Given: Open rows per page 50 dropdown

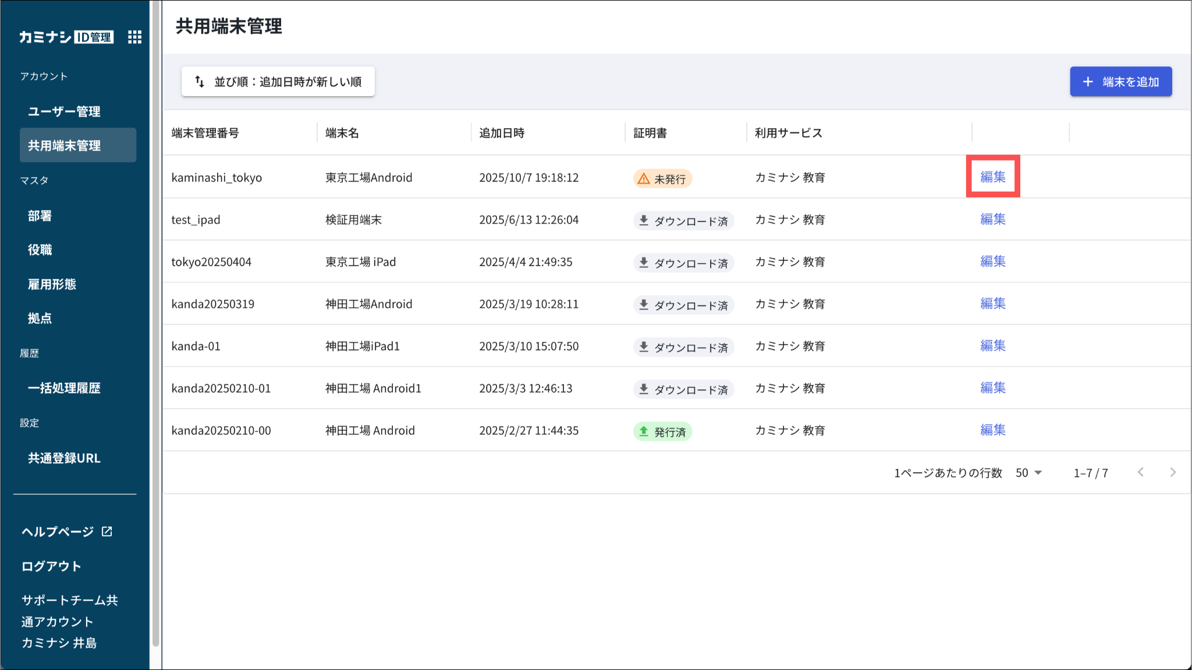Looking at the screenshot, I should click(1028, 473).
